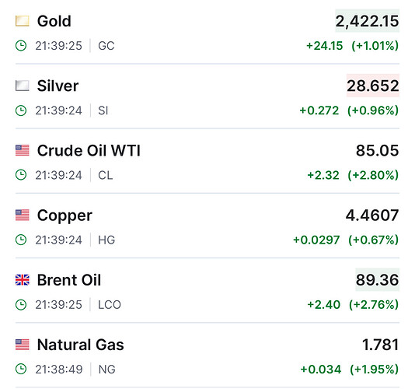
Task: Open the Gold commodity link
Action: click(x=54, y=21)
